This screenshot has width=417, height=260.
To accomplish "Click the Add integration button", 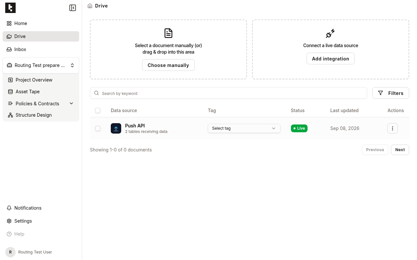I will point(331,58).
